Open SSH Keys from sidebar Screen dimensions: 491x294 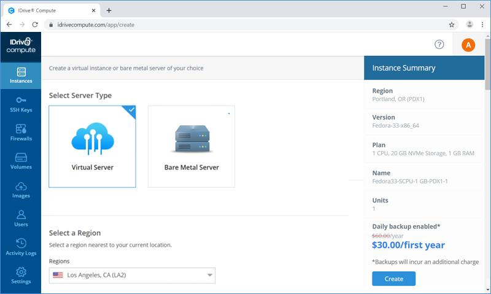point(21,104)
